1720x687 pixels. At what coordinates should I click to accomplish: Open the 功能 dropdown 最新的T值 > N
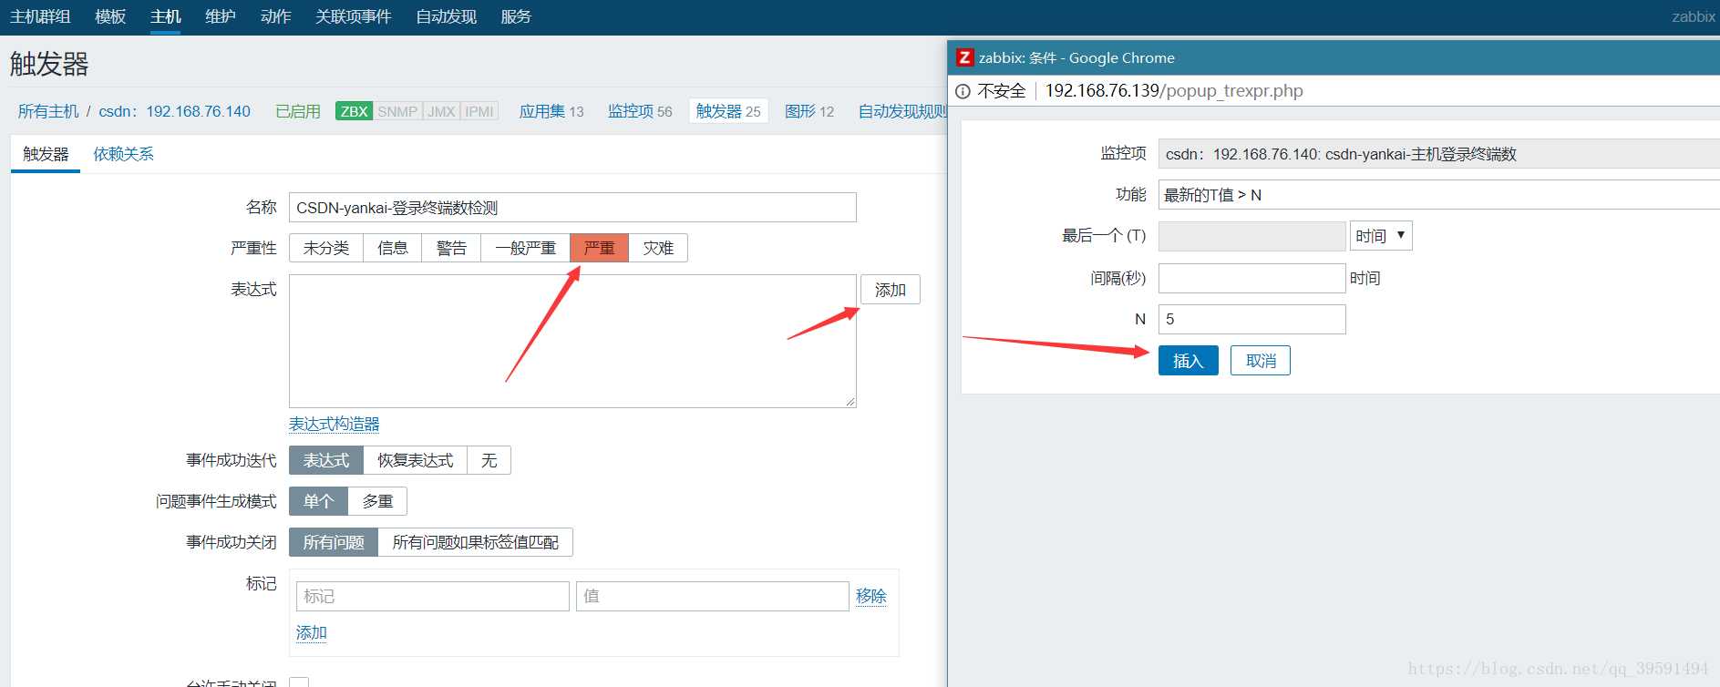pos(1438,195)
